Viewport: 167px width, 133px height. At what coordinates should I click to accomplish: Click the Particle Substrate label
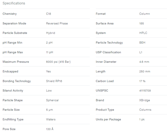pos(15,33)
